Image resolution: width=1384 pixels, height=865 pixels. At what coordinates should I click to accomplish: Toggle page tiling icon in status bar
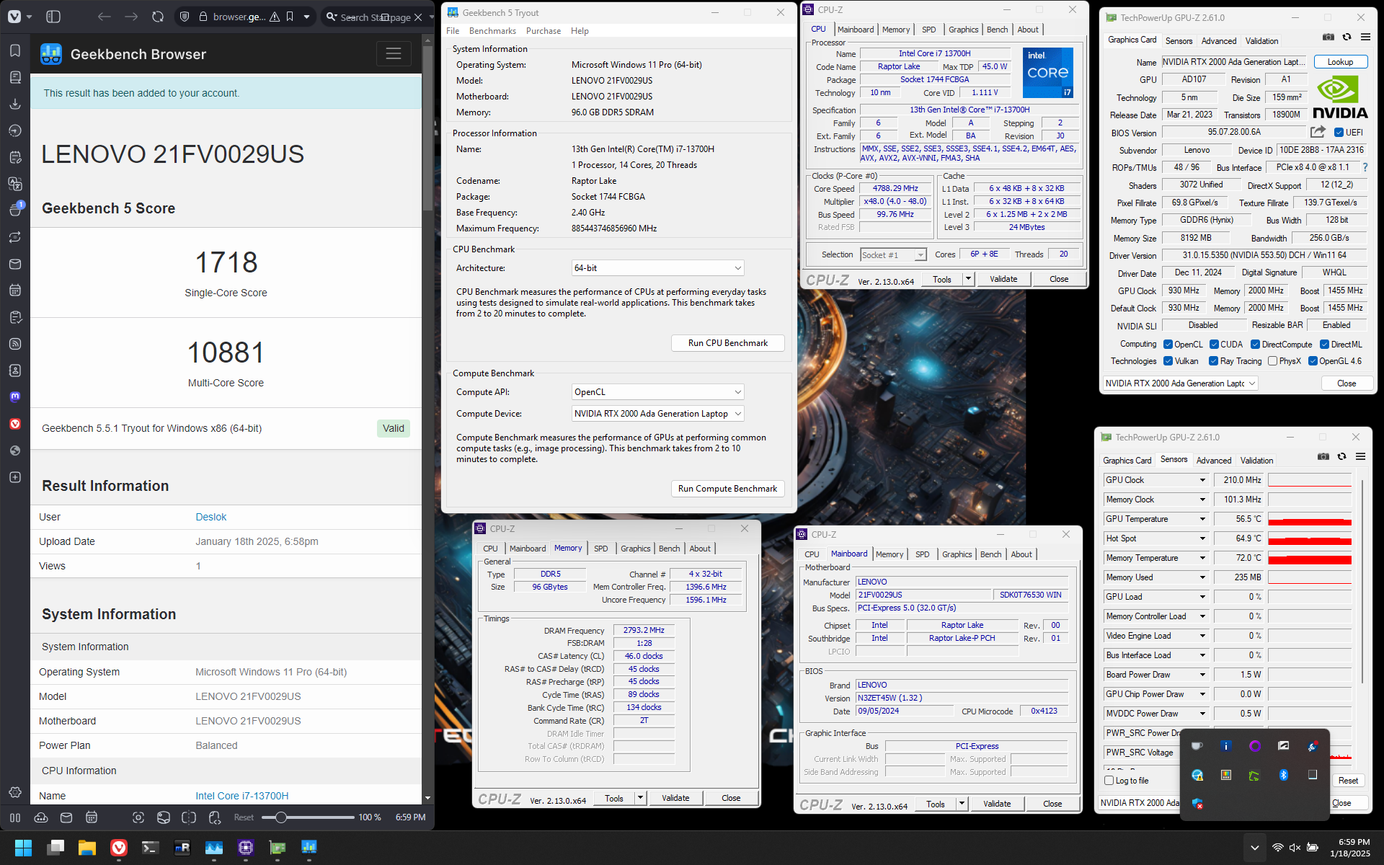tap(189, 817)
